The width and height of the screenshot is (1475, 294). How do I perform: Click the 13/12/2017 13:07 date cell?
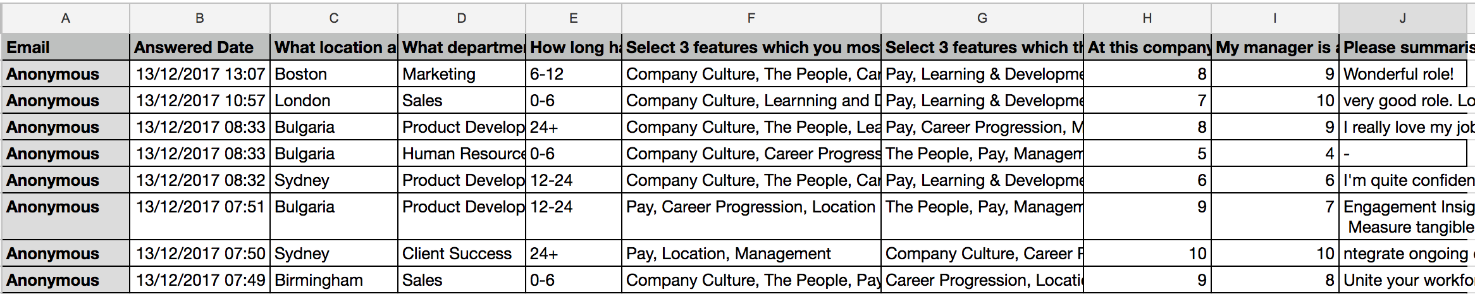(x=200, y=74)
